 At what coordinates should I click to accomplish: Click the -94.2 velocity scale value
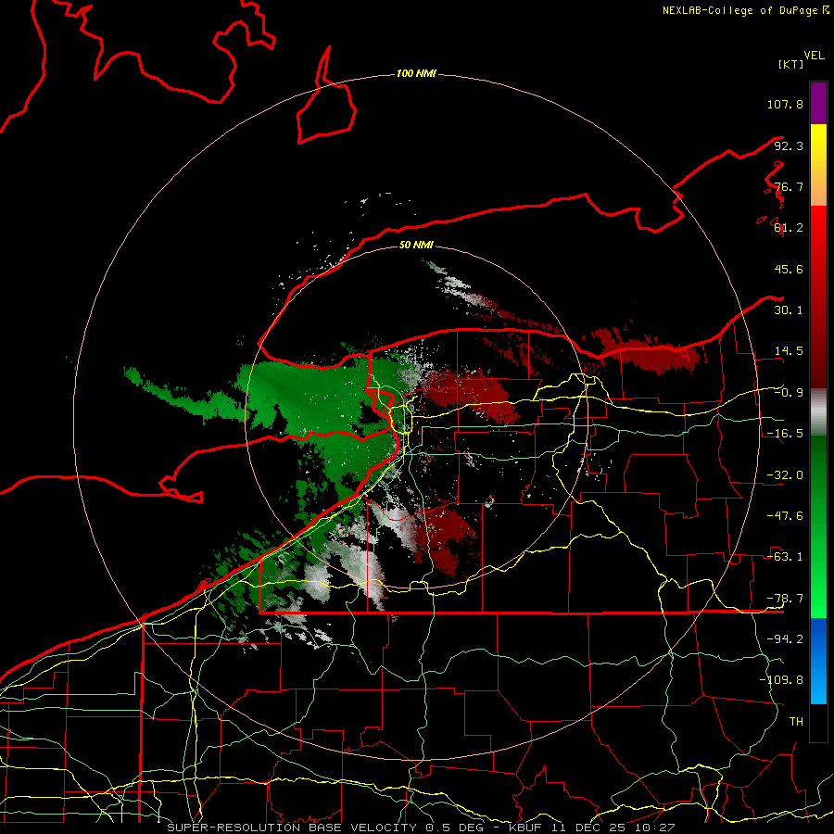pos(785,639)
